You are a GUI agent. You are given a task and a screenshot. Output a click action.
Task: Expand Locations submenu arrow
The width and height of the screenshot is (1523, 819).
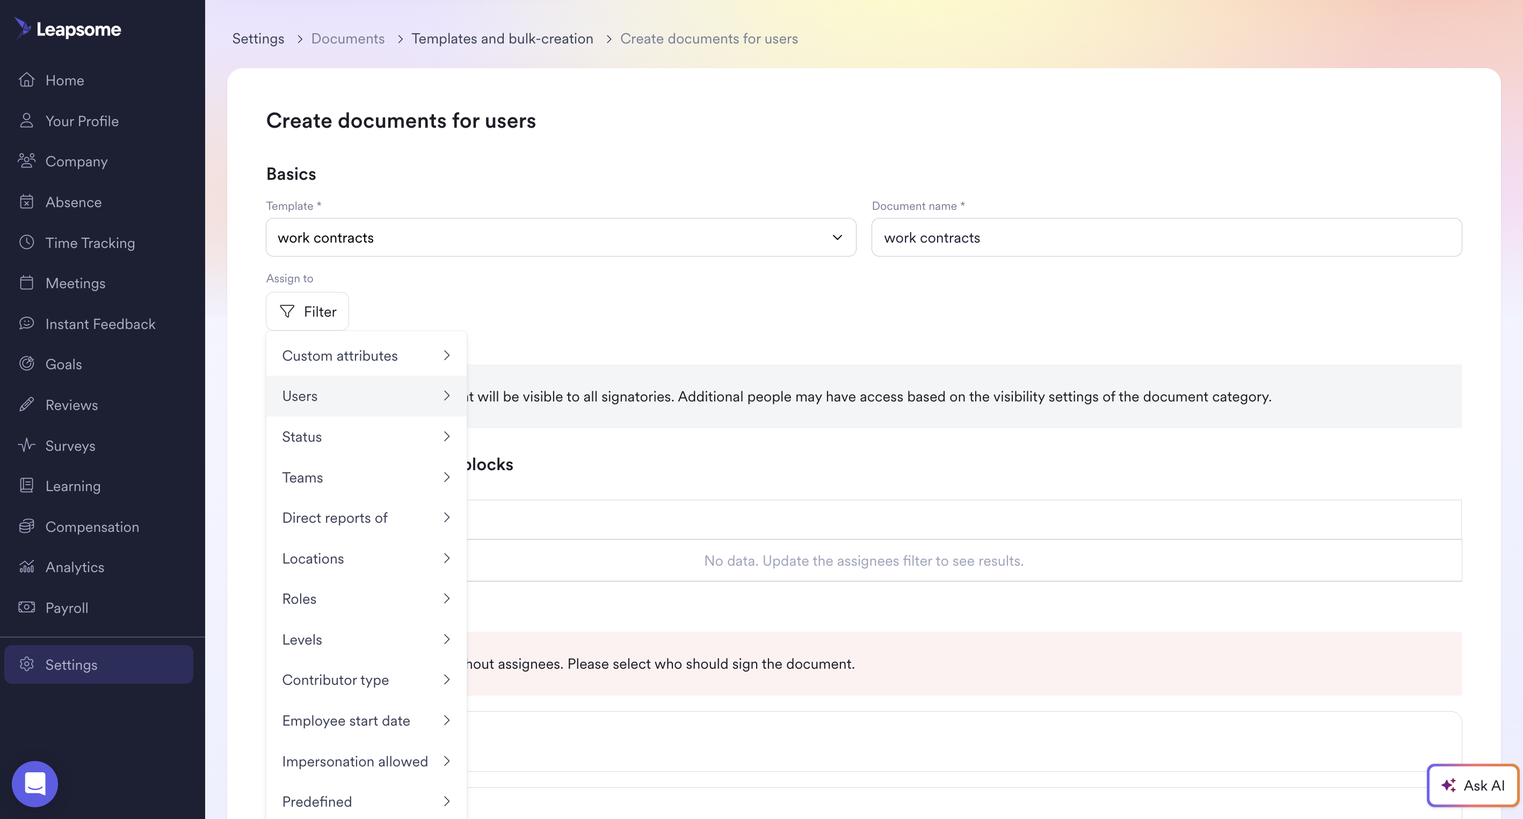(x=447, y=558)
